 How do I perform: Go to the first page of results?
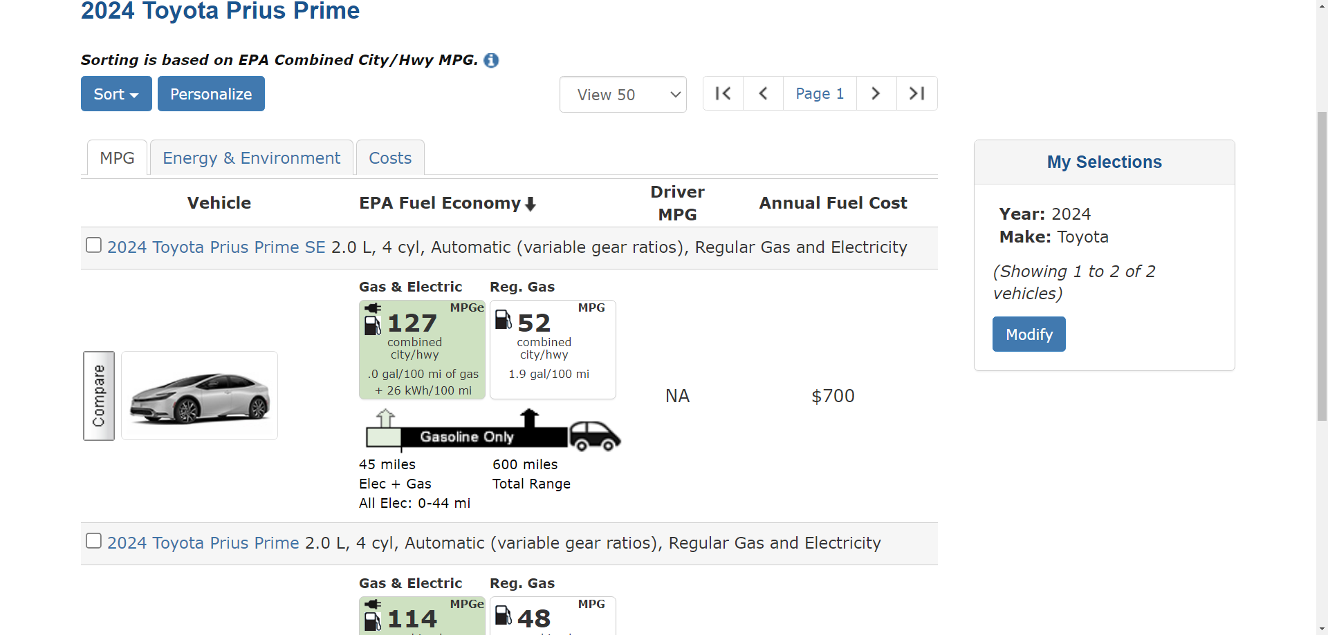[x=723, y=93]
